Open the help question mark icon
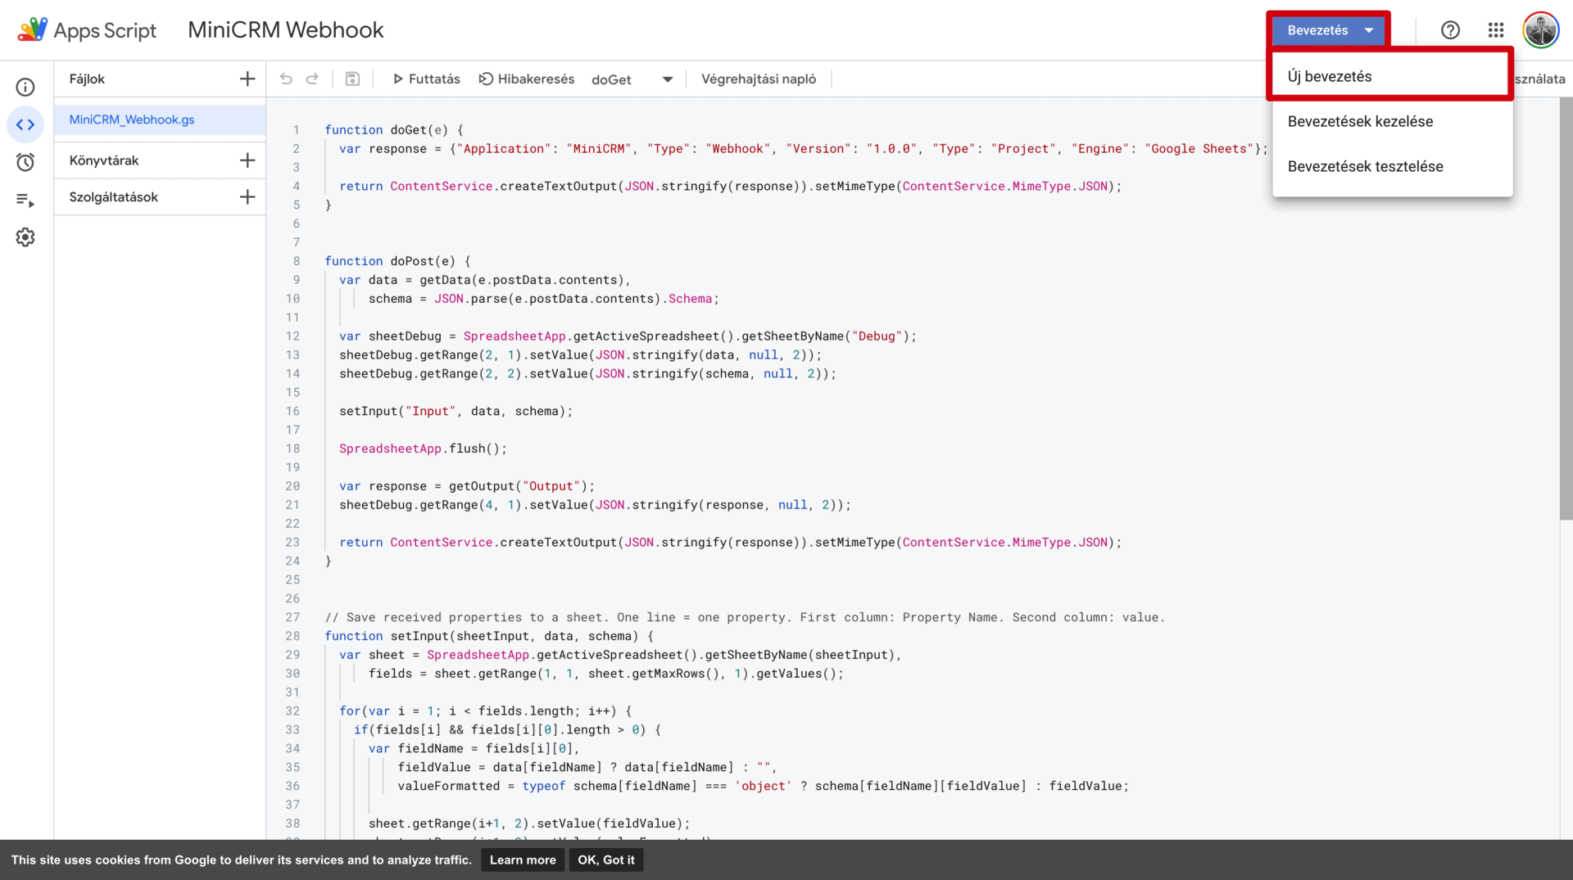 click(x=1450, y=30)
